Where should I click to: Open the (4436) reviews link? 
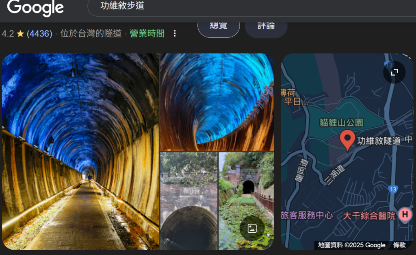tap(39, 34)
